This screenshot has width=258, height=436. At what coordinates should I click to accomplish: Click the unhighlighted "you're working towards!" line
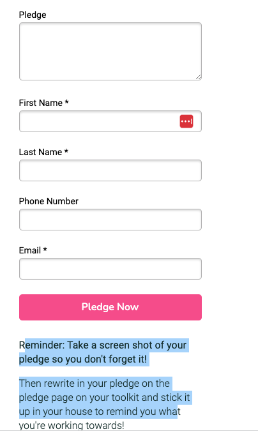point(72,425)
